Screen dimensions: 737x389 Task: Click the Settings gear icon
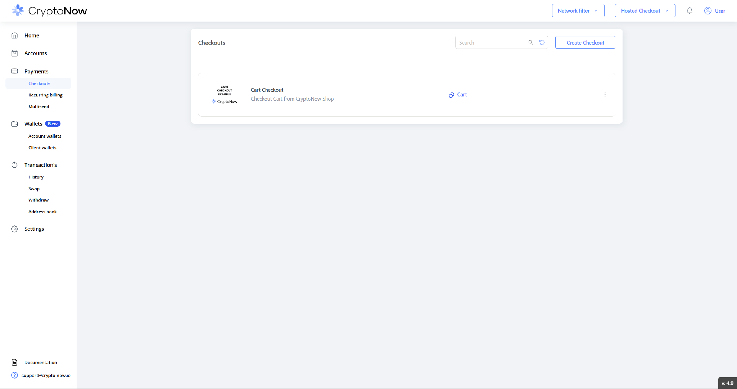pos(14,229)
